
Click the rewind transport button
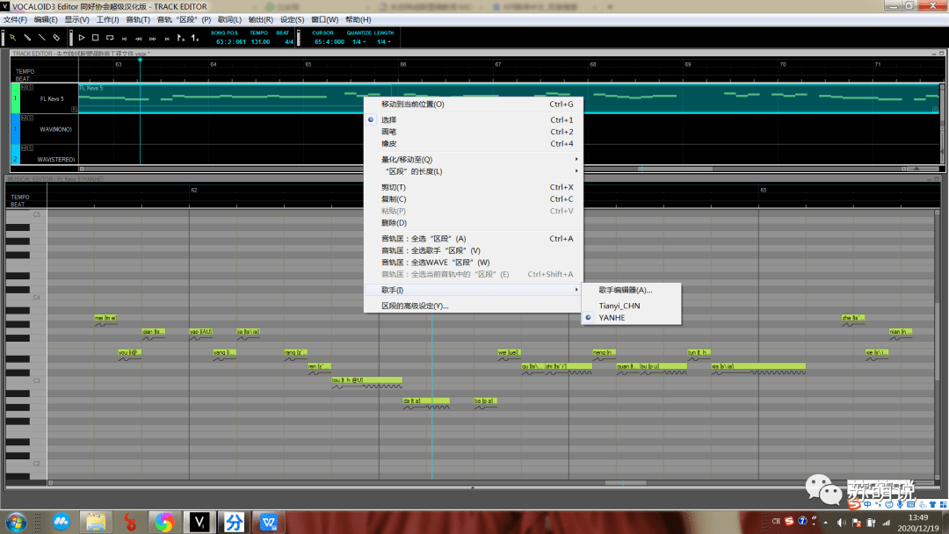pos(139,39)
